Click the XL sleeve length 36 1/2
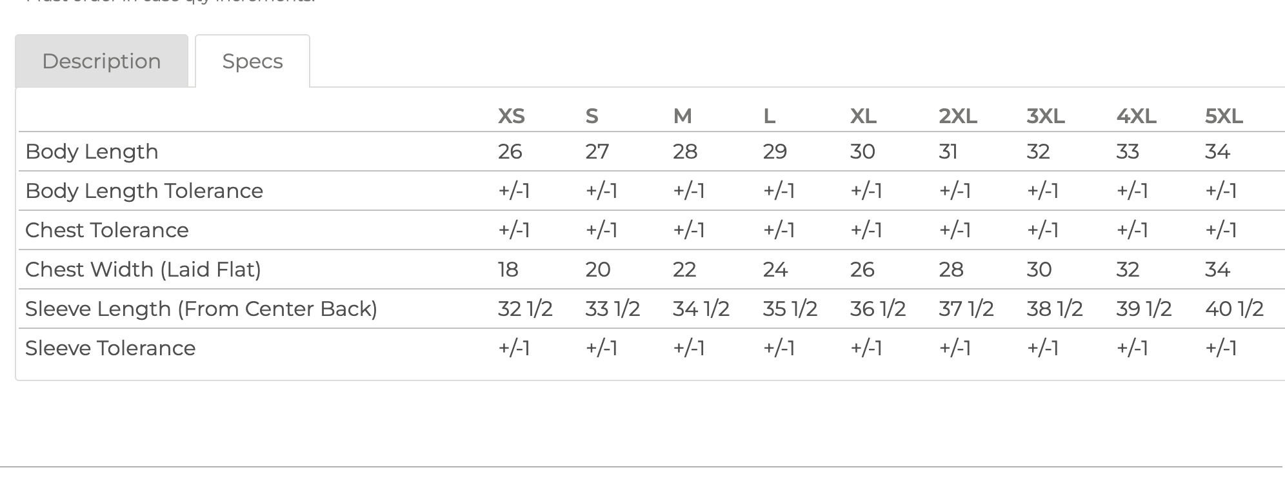 click(x=877, y=309)
